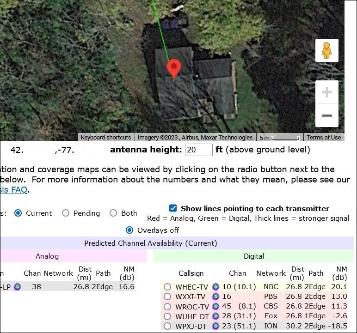The width and height of the screenshot is (357, 333).
Task: Open the map Terms of Use link
Action: point(324,137)
